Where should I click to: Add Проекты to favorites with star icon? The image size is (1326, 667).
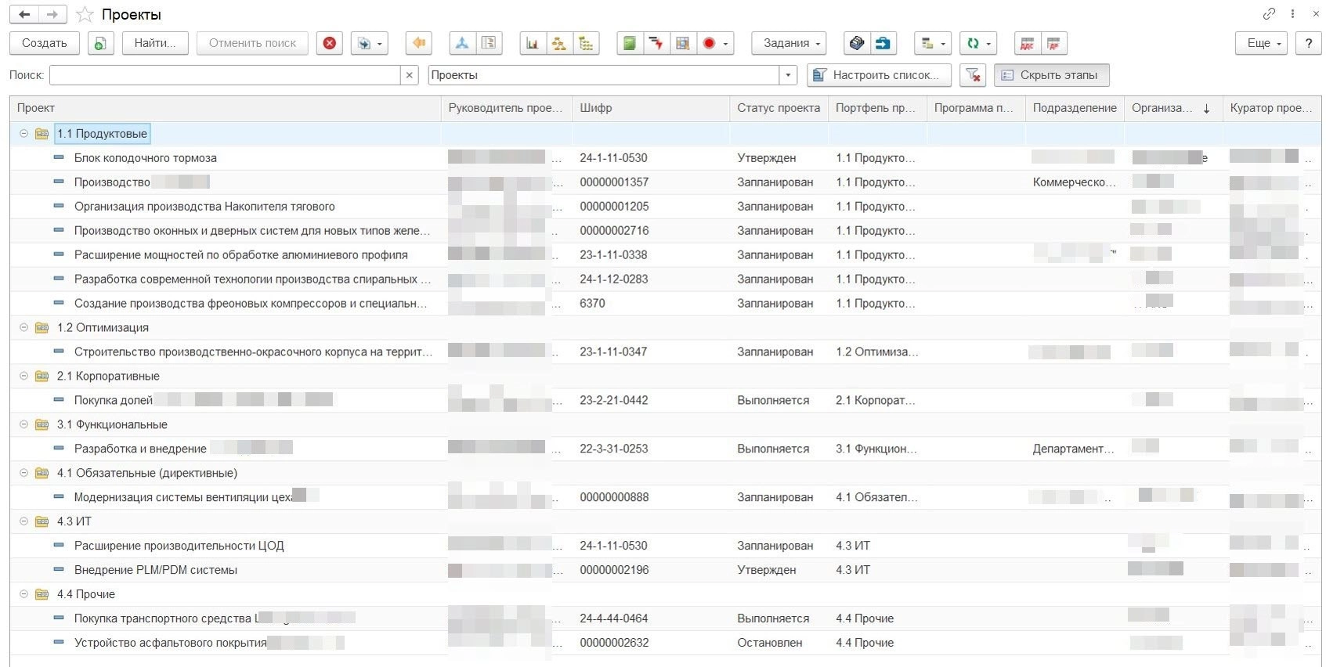[x=85, y=15]
